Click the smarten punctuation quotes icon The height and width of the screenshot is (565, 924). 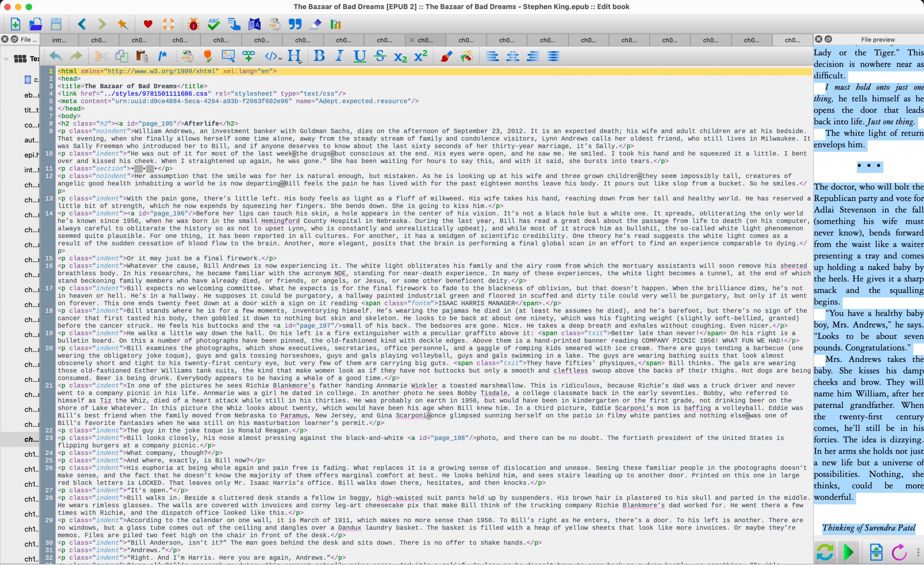(295, 24)
